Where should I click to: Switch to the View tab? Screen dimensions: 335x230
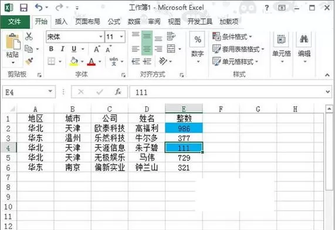pos(174,22)
